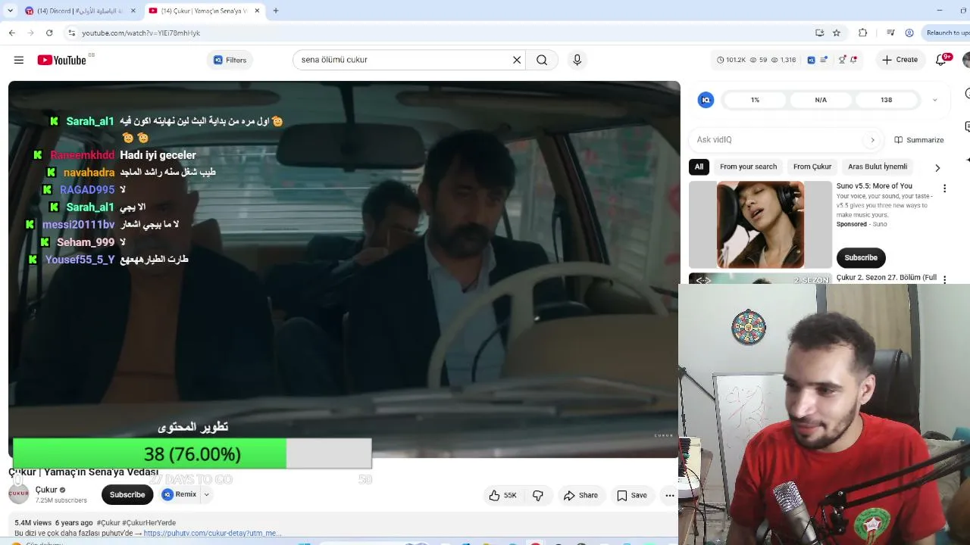Open the Chrome extensions puzzle icon
Screen dimensions: 970x545
pyautogui.click(x=862, y=33)
